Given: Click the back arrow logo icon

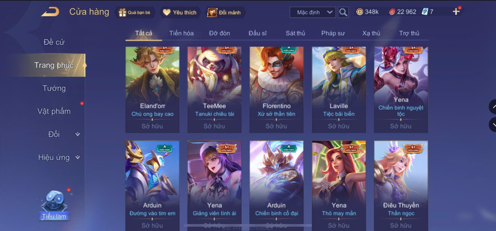Looking at the screenshot, I should tap(50, 12).
